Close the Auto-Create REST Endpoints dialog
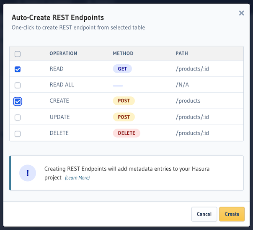This screenshot has height=230, width=253. pyautogui.click(x=241, y=13)
